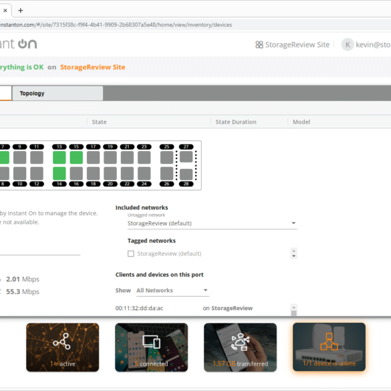
Task: Open the K user avatar menu
Action: click(x=348, y=45)
